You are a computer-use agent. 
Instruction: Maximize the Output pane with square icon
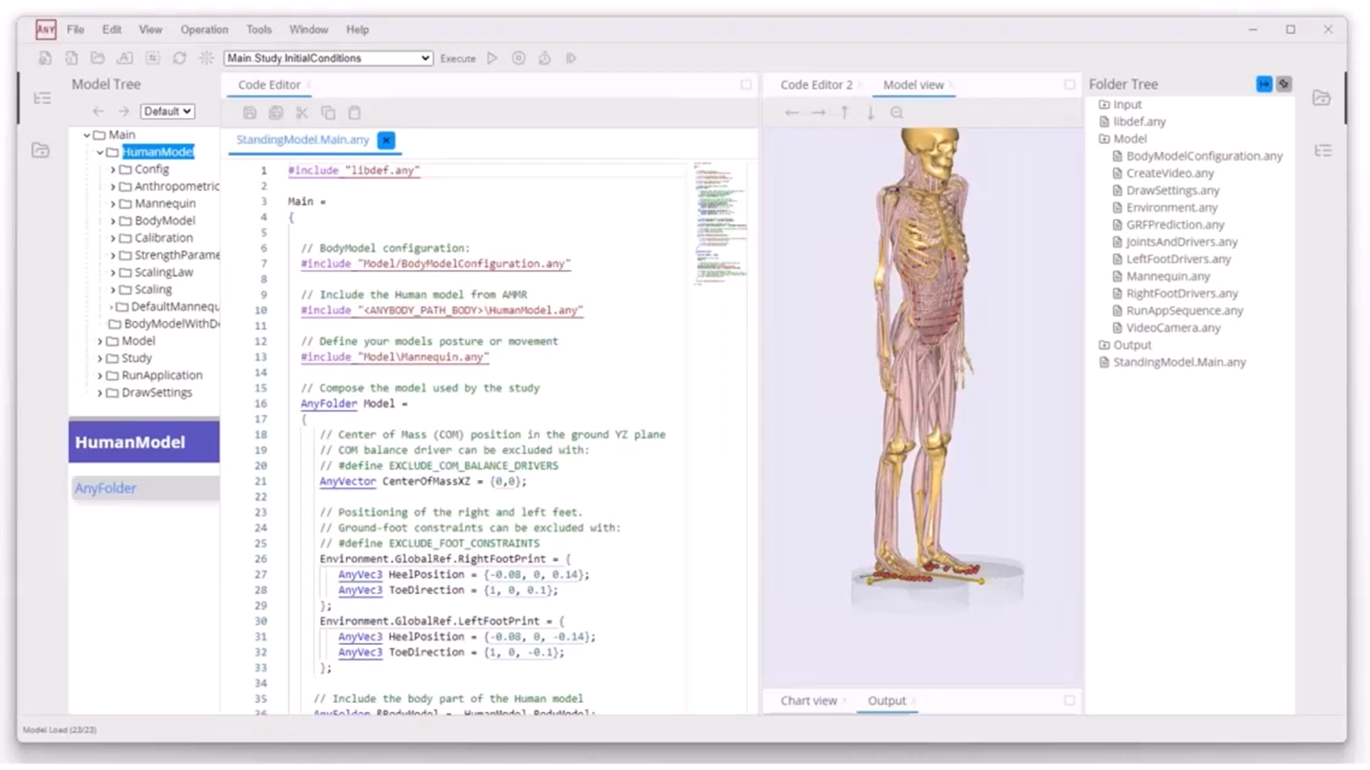coord(1069,700)
